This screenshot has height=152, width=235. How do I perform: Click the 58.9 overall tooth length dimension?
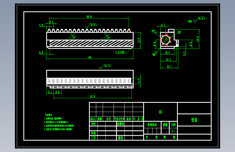(x=89, y=17)
